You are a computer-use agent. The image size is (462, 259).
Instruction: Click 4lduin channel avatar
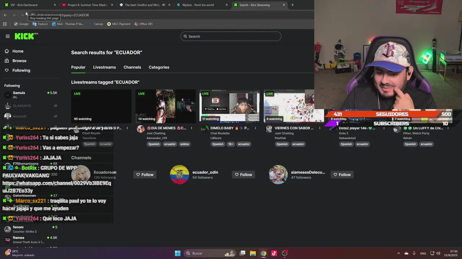[x=397, y=129]
